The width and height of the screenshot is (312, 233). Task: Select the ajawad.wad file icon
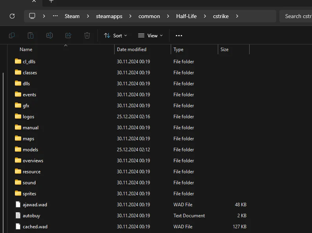click(18, 204)
